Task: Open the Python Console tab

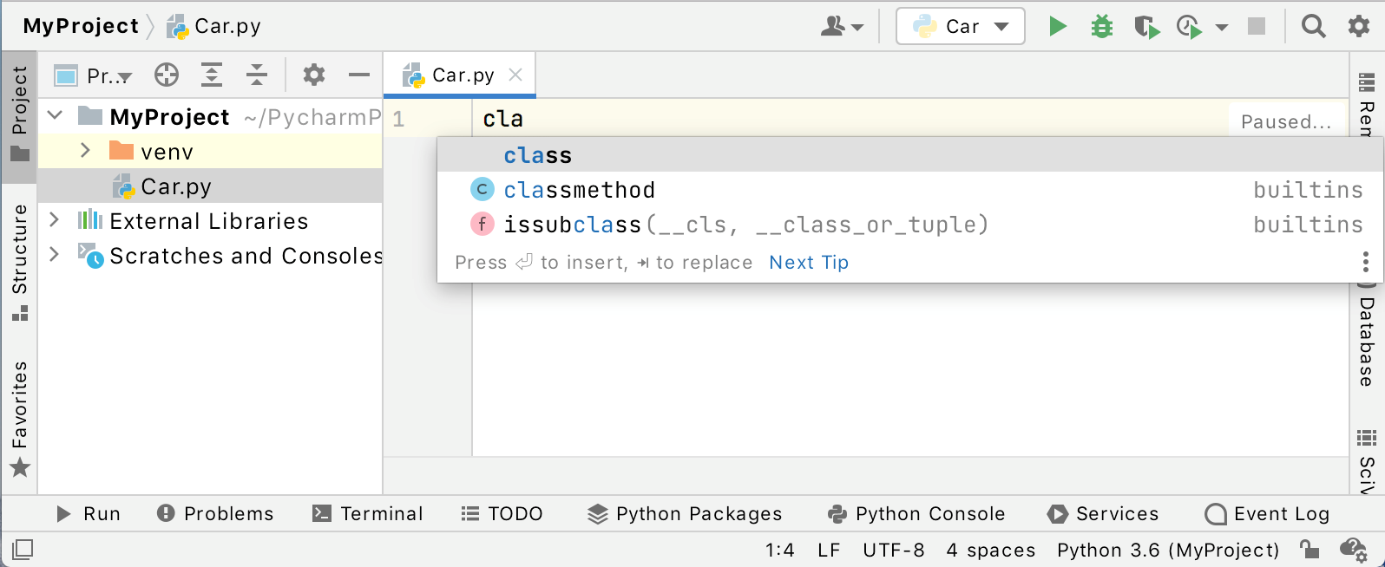Action: tap(916, 514)
